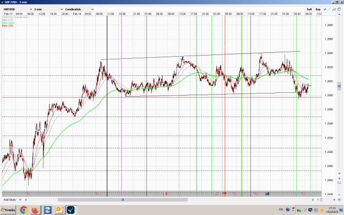The height and width of the screenshot is (215, 344).
Task: Open the blue Z application in taskbar
Action: point(47,210)
